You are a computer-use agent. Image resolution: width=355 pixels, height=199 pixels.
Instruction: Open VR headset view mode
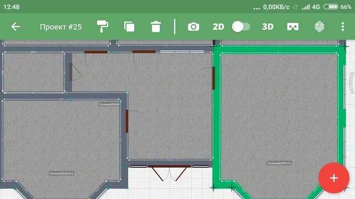pos(293,27)
